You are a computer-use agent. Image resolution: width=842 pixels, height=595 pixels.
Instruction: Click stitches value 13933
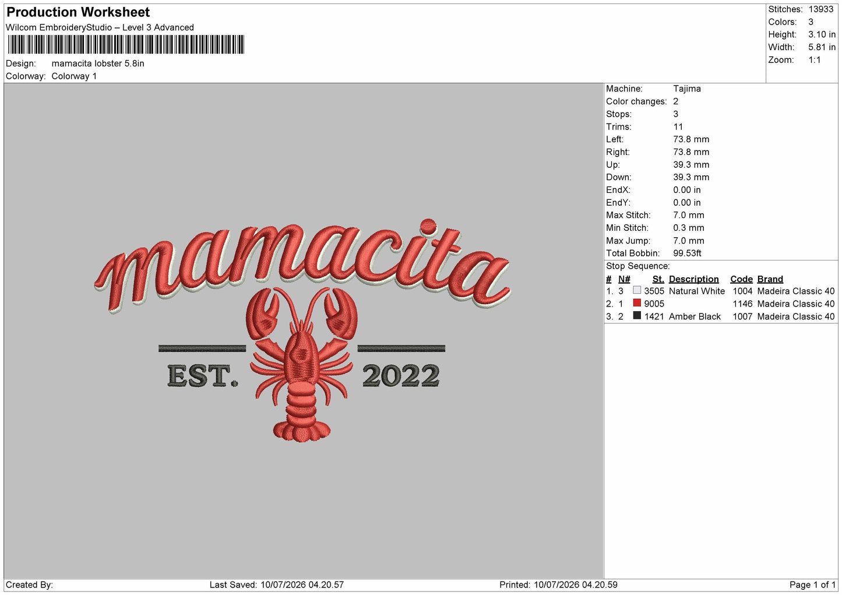point(820,9)
